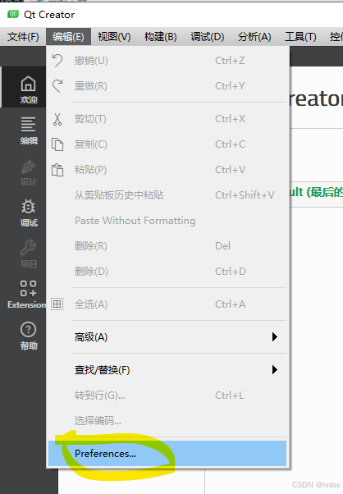The image size is (343, 494).
Task: Choose 删除(D) with Ctrl+D shortcut
Action: point(167,272)
